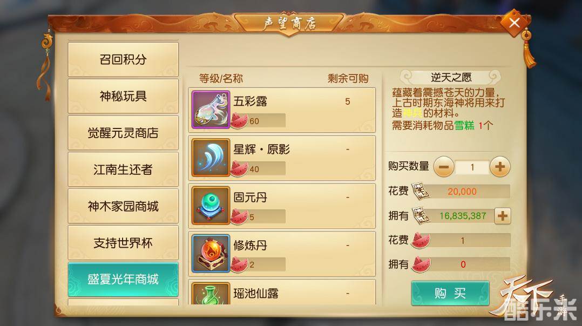Decrease purchase quantity with minus button
582x326 pixels.
[x=444, y=167]
